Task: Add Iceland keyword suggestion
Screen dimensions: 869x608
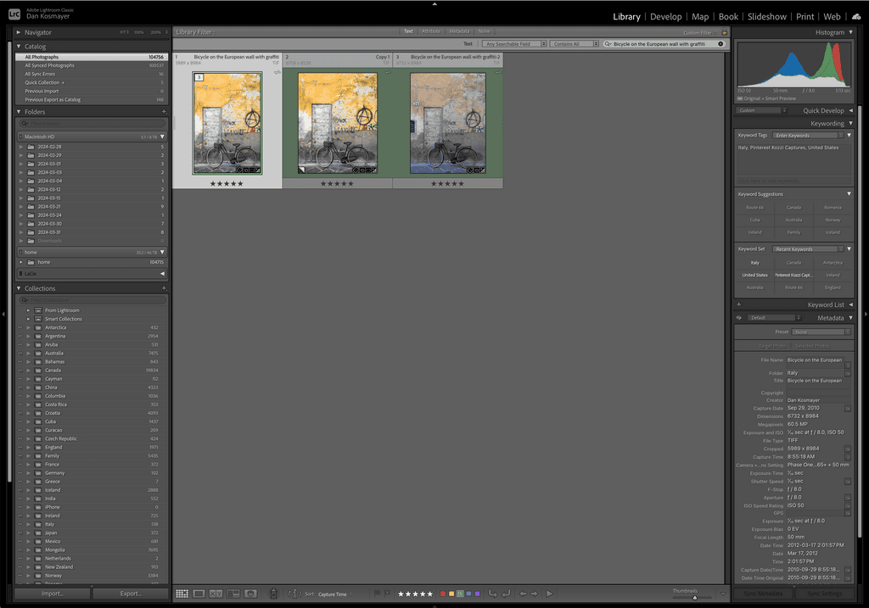Action: point(833,232)
